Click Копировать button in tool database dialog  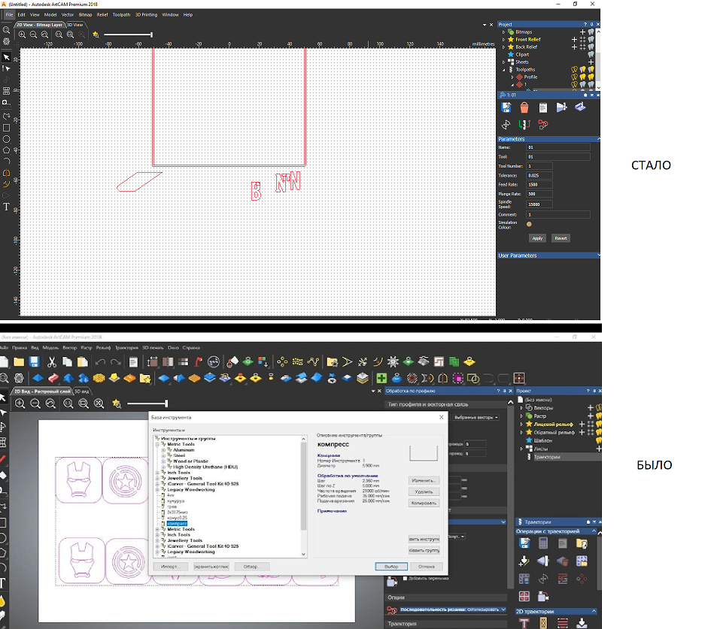pos(424,503)
